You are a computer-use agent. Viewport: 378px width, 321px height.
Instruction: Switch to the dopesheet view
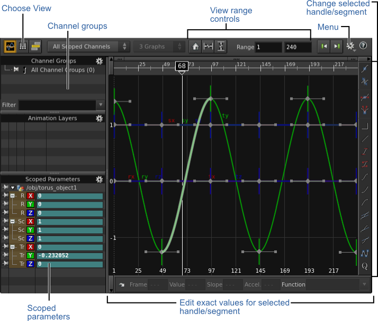point(35,46)
